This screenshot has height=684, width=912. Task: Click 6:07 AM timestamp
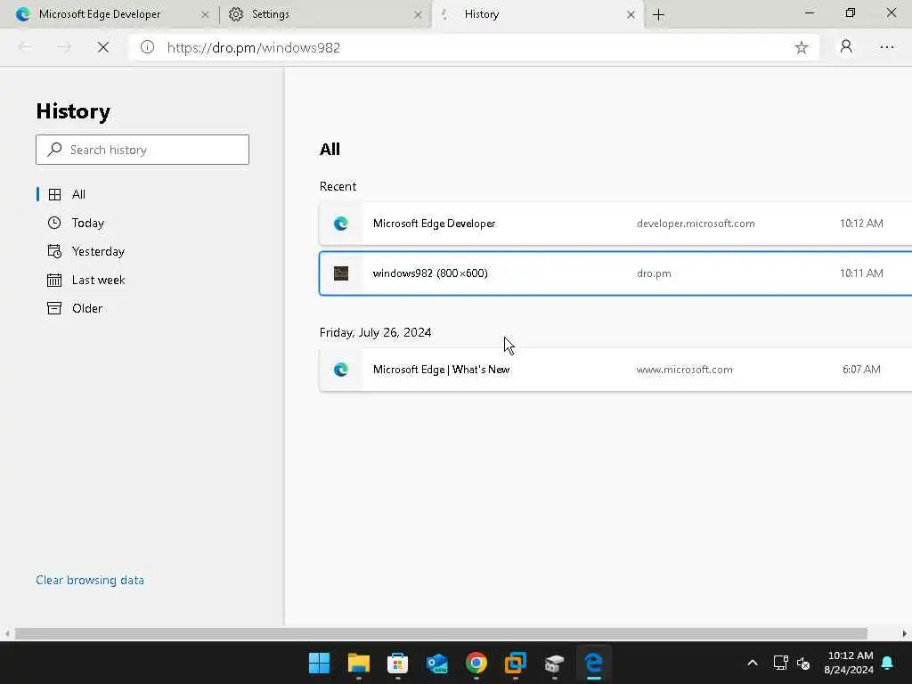[x=861, y=370]
